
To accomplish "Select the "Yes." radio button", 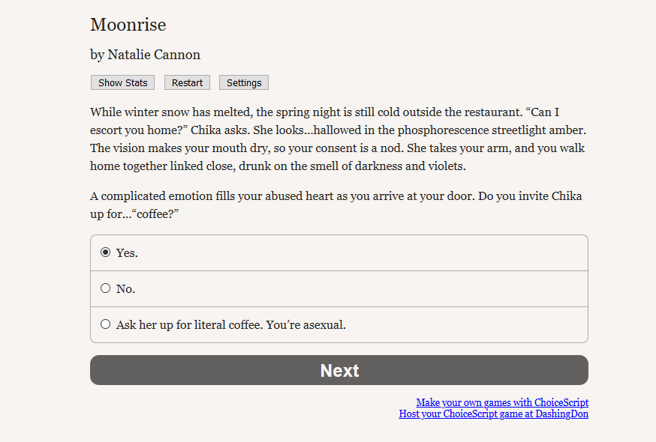I will click(x=106, y=252).
